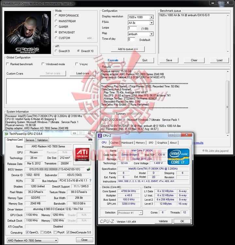This screenshot has height=245, width=235.
Task: Toggle the V-sync checkbox
Action: click(77, 64)
